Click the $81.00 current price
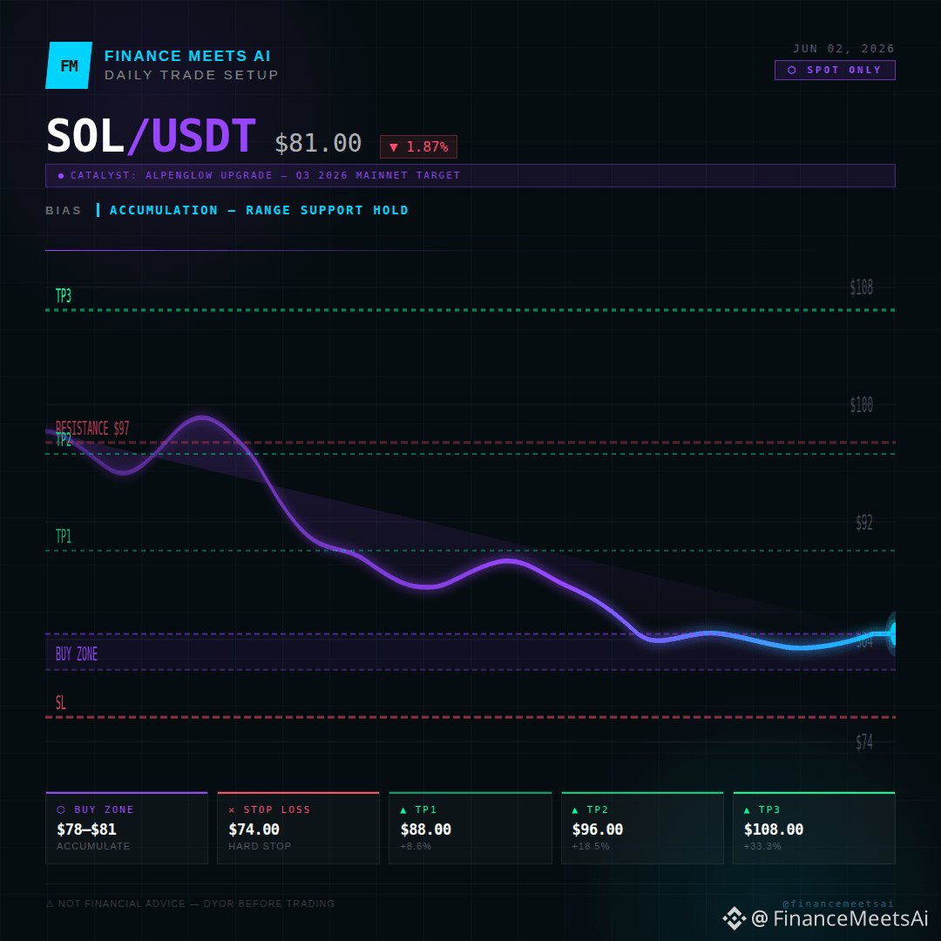This screenshot has width=941, height=941. (x=318, y=143)
